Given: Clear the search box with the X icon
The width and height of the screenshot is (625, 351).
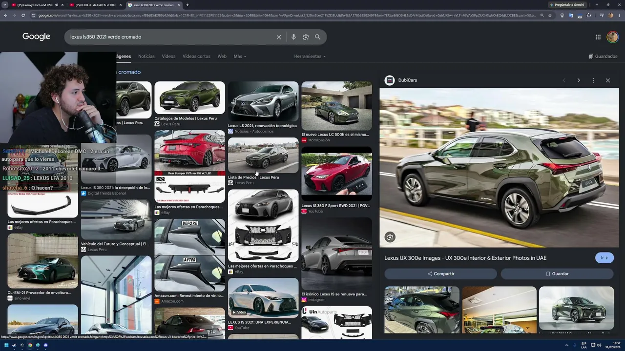Looking at the screenshot, I should [x=279, y=37].
